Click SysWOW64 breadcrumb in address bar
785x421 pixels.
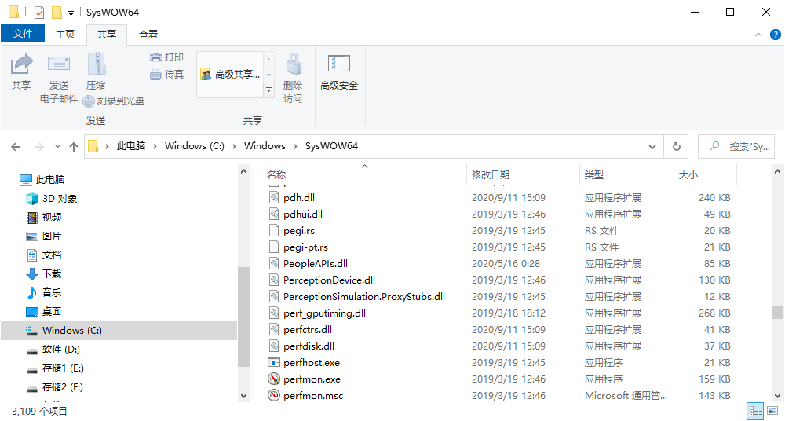point(331,146)
